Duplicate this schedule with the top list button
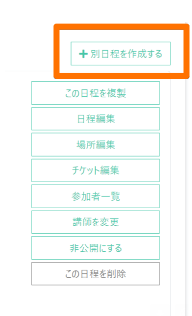This screenshot has width=192, height=316. click(95, 93)
